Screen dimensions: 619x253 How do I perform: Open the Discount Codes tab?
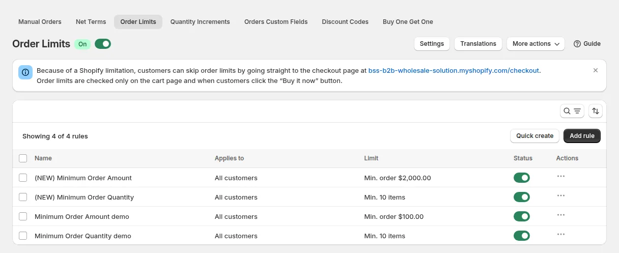345,22
